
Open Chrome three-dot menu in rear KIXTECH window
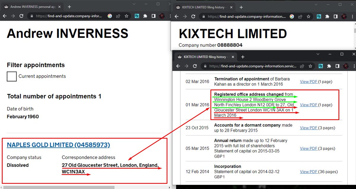[352, 17]
